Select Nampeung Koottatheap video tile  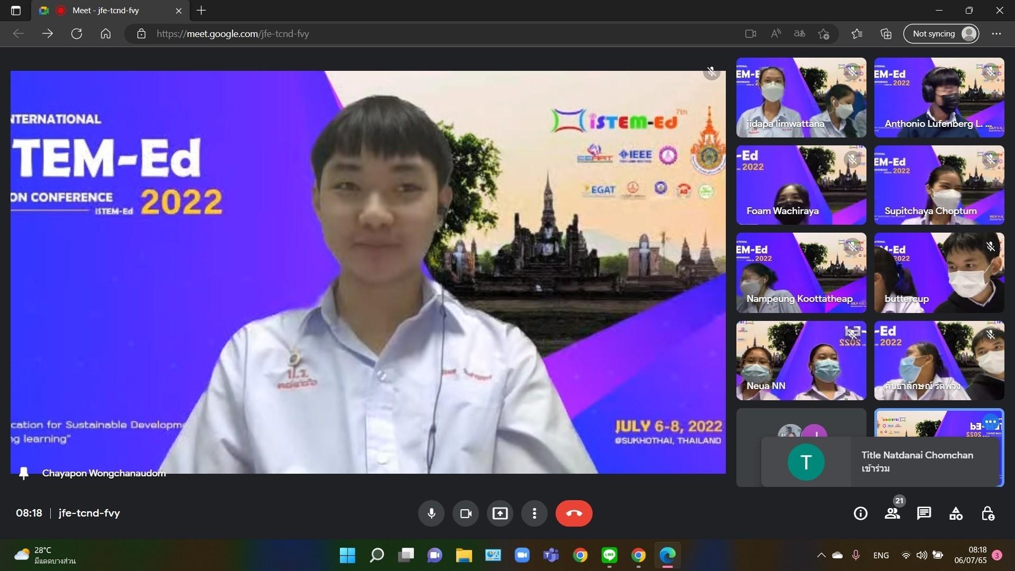tap(801, 273)
